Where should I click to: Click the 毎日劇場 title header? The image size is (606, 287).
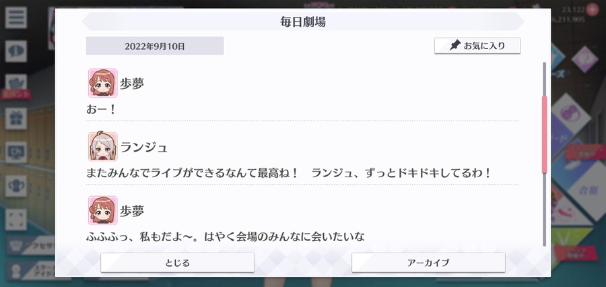pyautogui.click(x=302, y=22)
